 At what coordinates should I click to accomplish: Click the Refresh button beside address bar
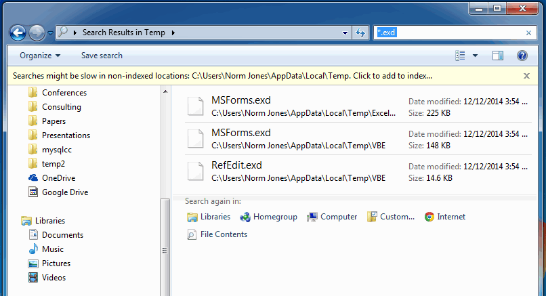(x=360, y=33)
